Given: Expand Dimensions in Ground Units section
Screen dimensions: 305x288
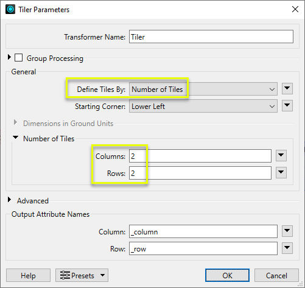Looking at the screenshot, I should (15, 122).
